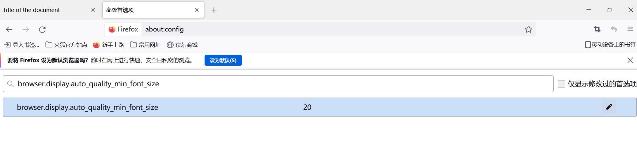Go back to the previous page
This screenshot has height=145, width=637.
click(x=9, y=29)
